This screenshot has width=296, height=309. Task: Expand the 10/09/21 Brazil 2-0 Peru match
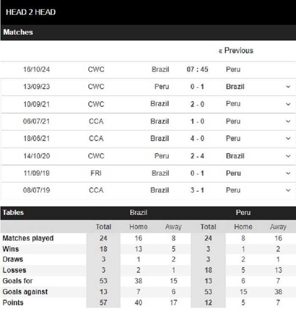288,104
